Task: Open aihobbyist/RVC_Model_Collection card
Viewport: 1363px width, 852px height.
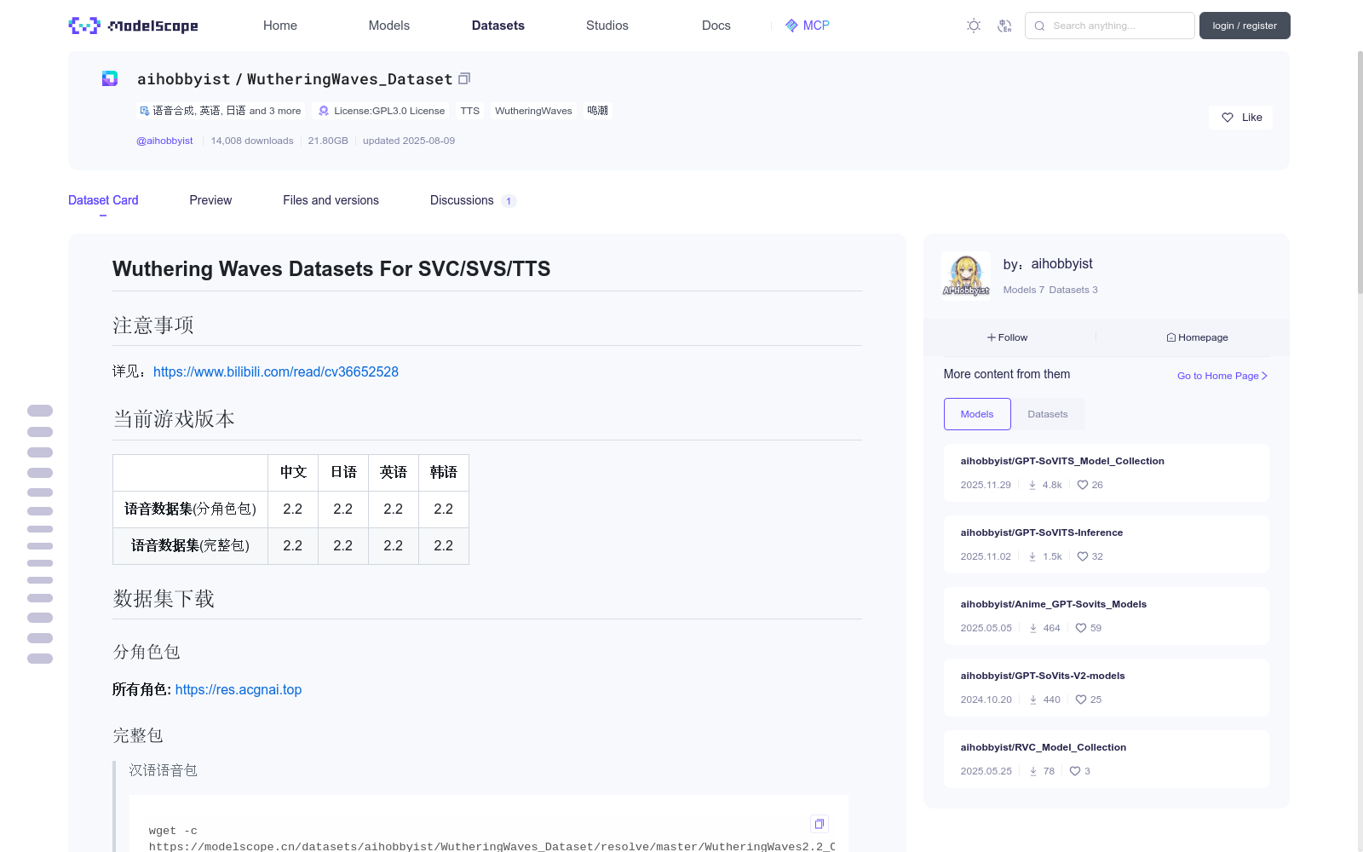Action: coord(1107,759)
